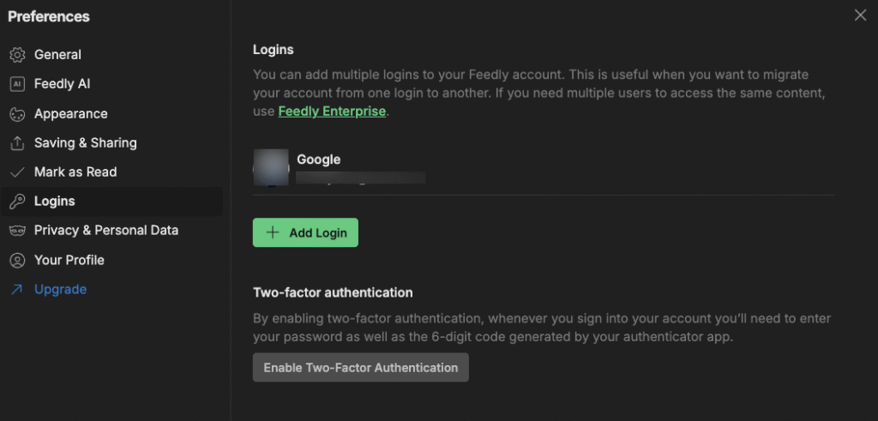Click the Logins section heading
This screenshot has height=421, width=878.
point(274,49)
